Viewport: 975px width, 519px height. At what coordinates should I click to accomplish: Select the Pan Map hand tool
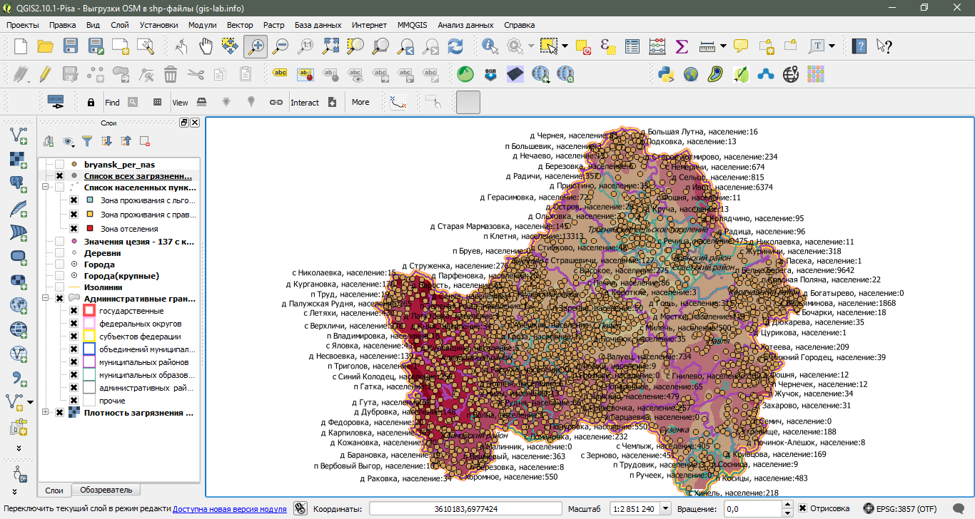pyautogui.click(x=206, y=46)
